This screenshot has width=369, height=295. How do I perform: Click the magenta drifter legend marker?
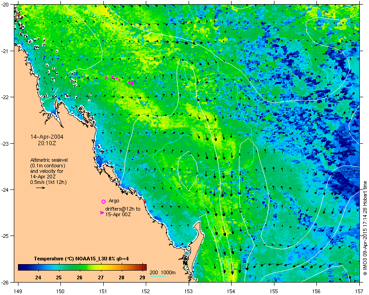coord(102,212)
